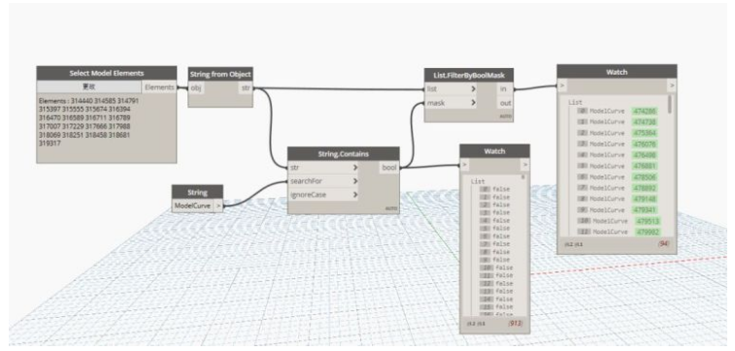
Task: Expand the ignoreCase port chevron
Action: (354, 194)
